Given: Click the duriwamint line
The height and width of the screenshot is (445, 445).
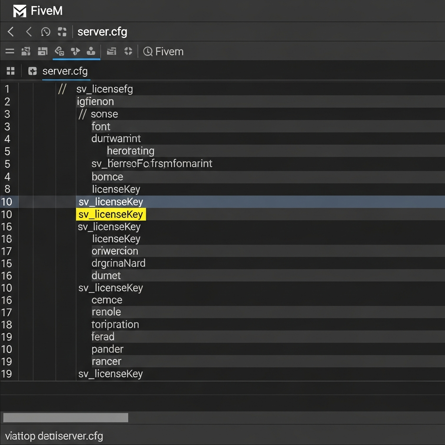Looking at the screenshot, I should click(116, 139).
